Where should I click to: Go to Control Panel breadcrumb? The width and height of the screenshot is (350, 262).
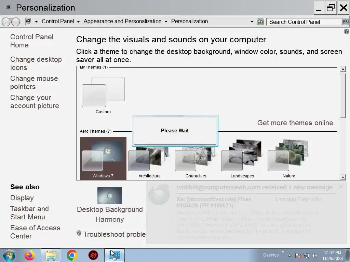click(57, 21)
